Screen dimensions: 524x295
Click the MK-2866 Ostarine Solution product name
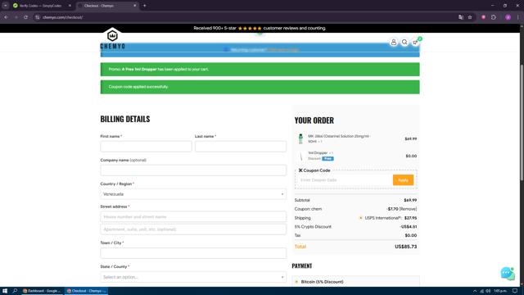point(339,138)
